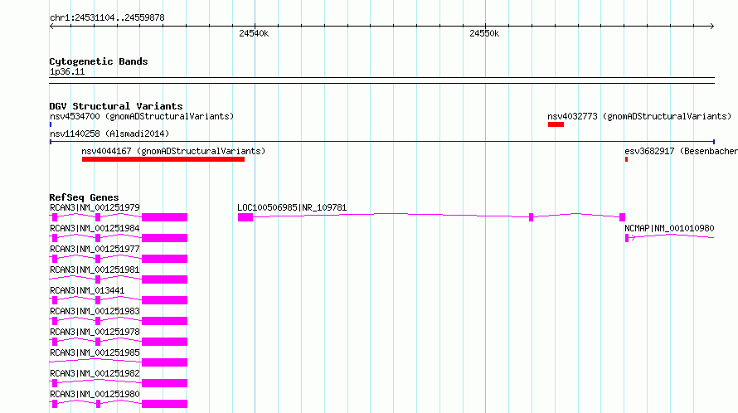The image size is (738, 413).
Task: Click the NCMAP|NM_001010980 transcript label
Action: point(669,228)
